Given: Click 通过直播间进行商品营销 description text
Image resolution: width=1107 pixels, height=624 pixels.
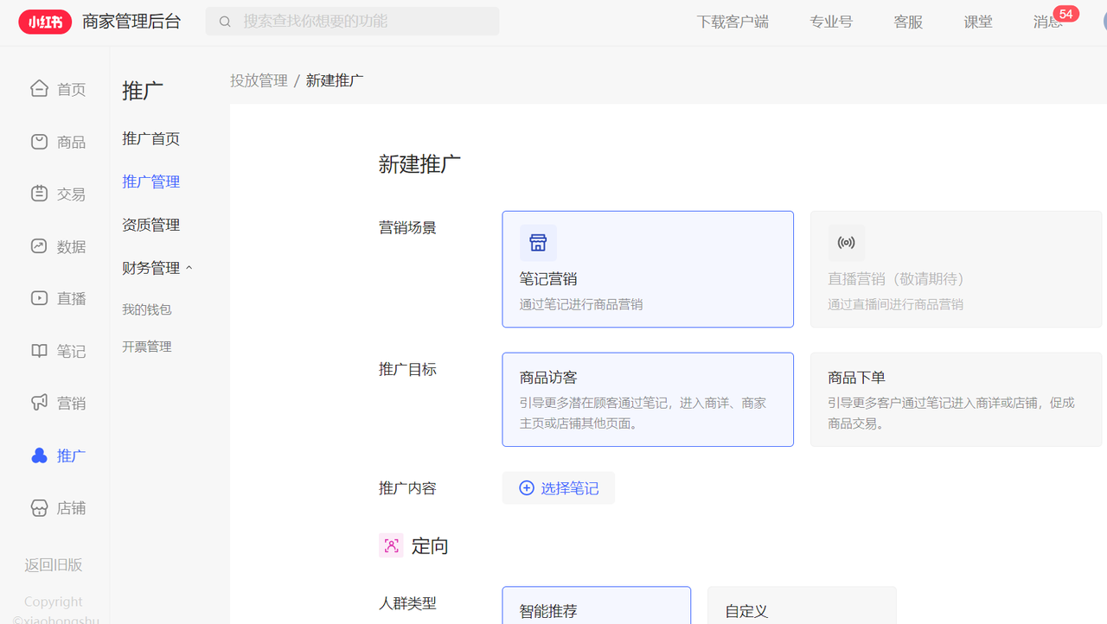Looking at the screenshot, I should tap(895, 304).
